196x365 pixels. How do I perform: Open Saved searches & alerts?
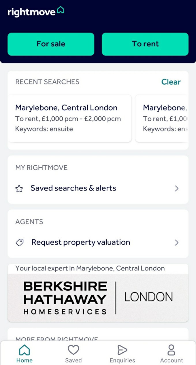[x=73, y=188]
